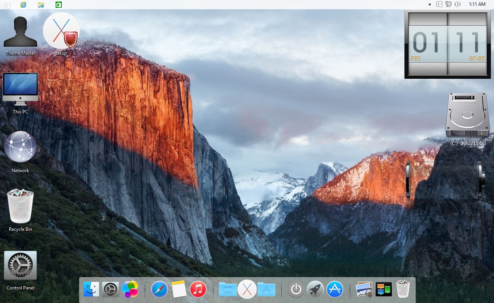Open the volume speaker tray icon
The image size is (494, 303).
(x=458, y=4)
